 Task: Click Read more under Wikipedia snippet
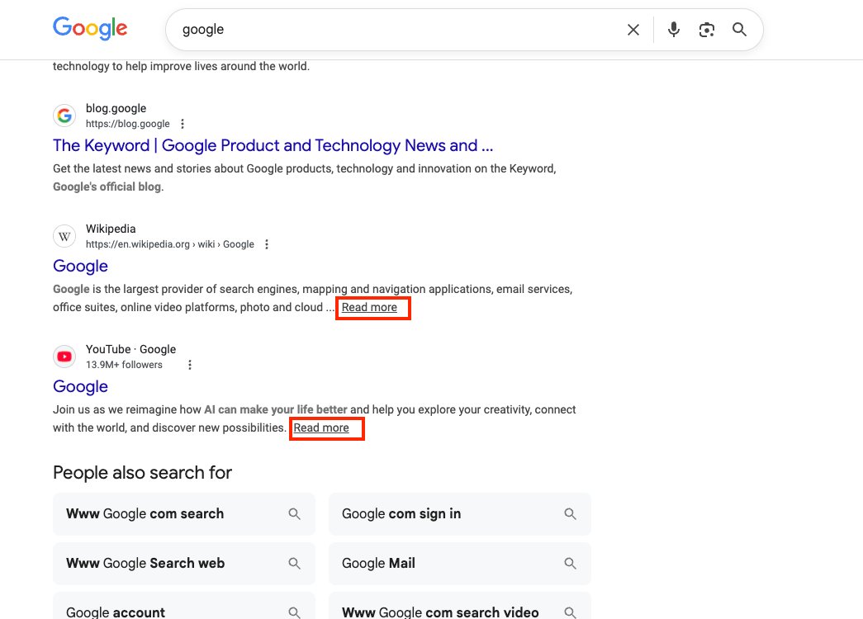click(x=369, y=308)
